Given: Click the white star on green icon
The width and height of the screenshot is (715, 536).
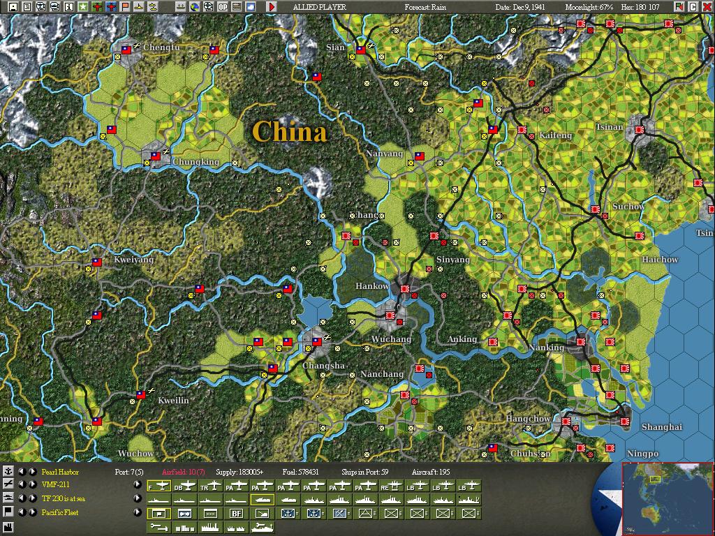Looking at the screenshot, I should point(82,7).
